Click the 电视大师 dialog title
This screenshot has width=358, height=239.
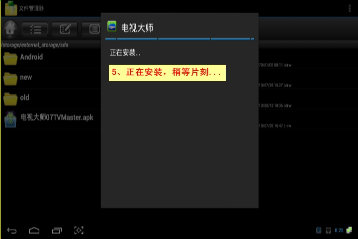[137, 28]
